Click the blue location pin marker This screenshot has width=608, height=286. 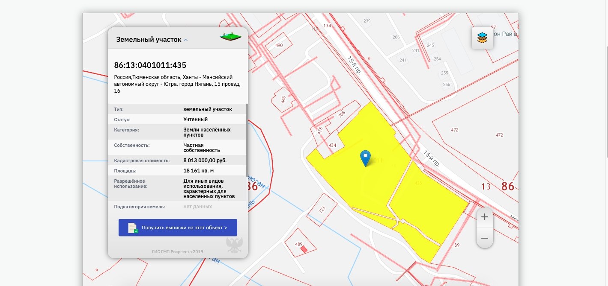(x=365, y=158)
